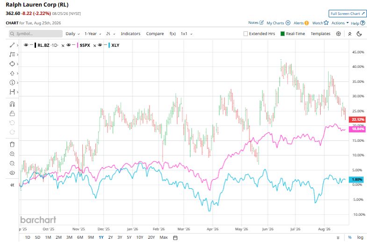Zoom out of the chart
Viewport: 367px width, 242px height.
point(12,163)
